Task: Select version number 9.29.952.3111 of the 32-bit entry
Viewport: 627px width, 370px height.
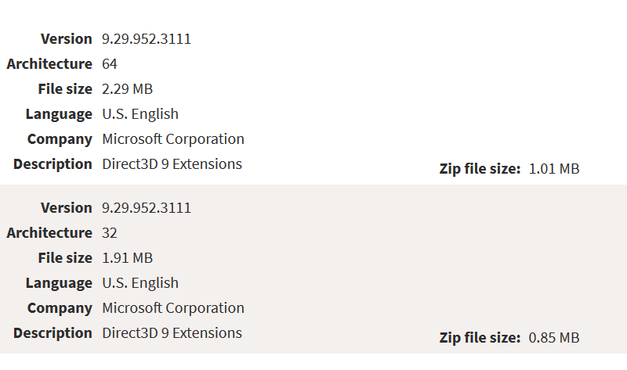Action: click(x=147, y=208)
